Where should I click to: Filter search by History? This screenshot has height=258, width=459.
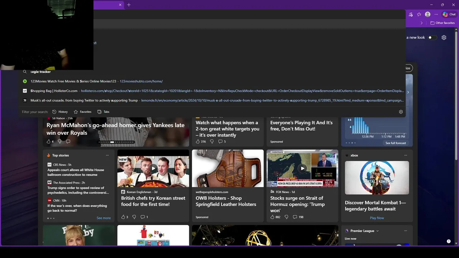click(60, 112)
